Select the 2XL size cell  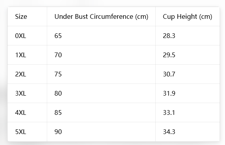click(x=20, y=74)
